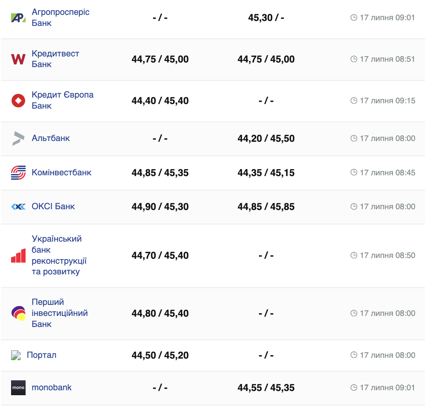
Task: Click the 44,85 / 45,85 rate for ОКСІ Банк
Action: [266, 207]
